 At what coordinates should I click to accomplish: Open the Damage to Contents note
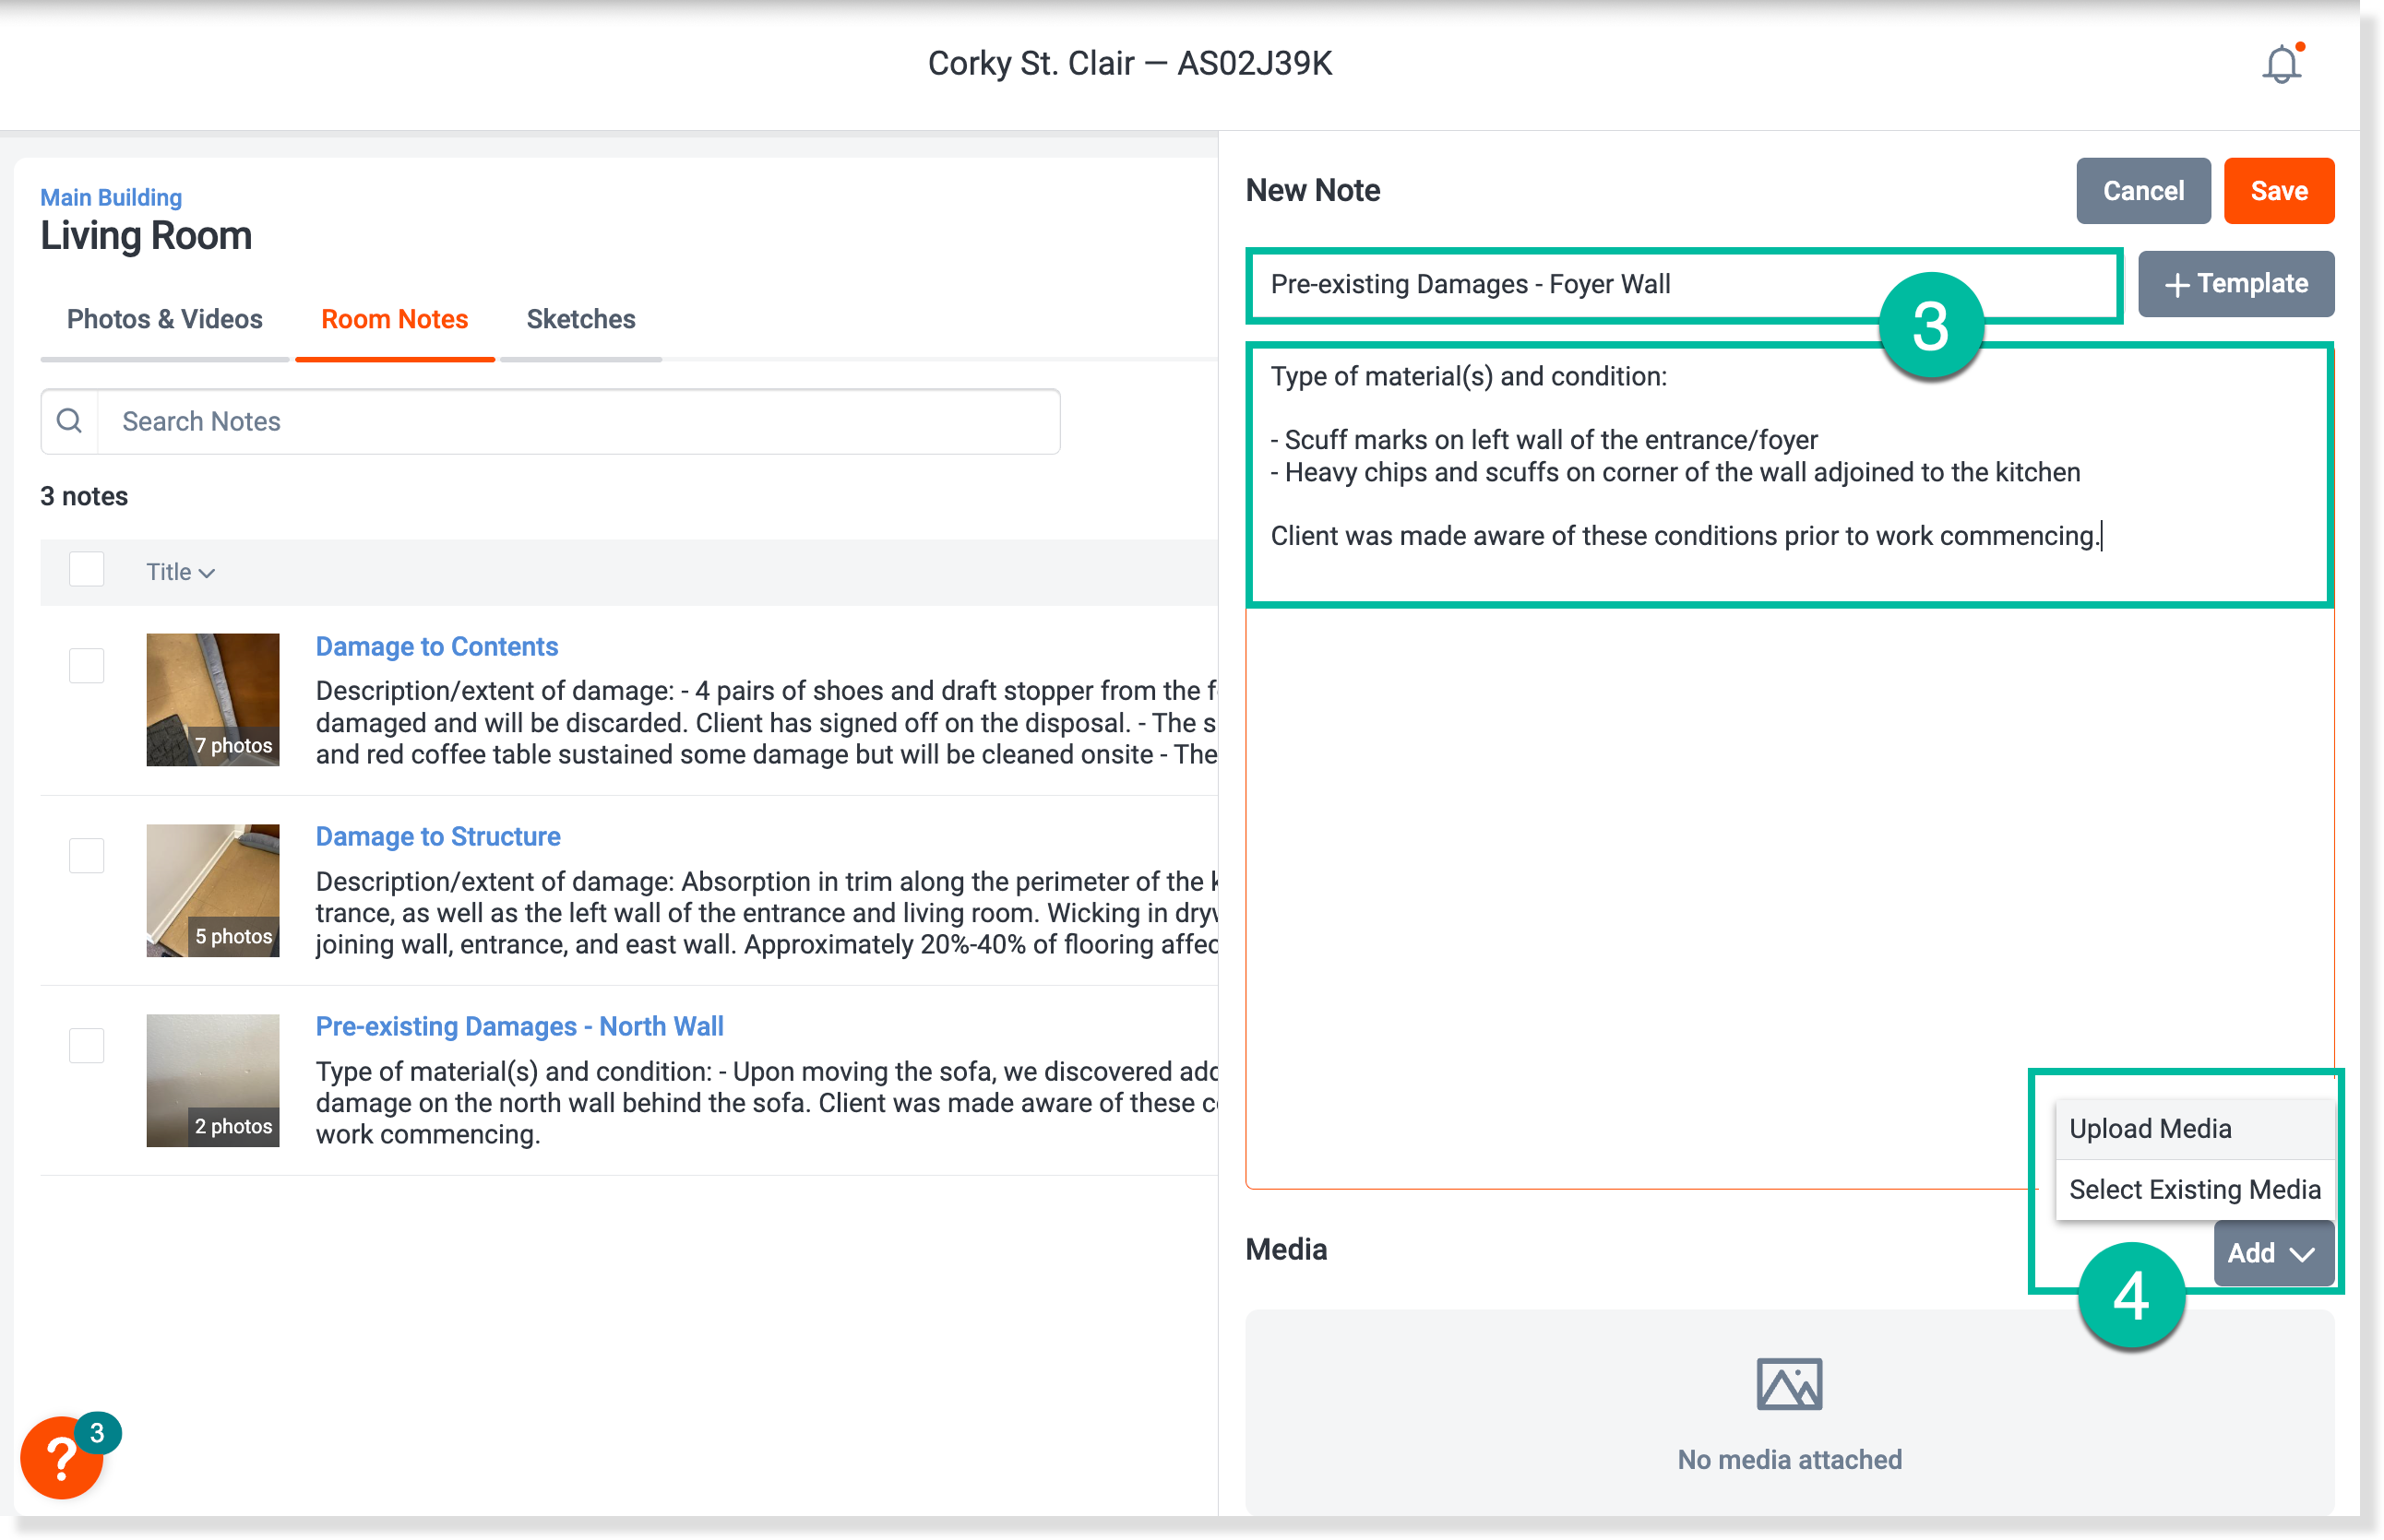click(x=436, y=646)
